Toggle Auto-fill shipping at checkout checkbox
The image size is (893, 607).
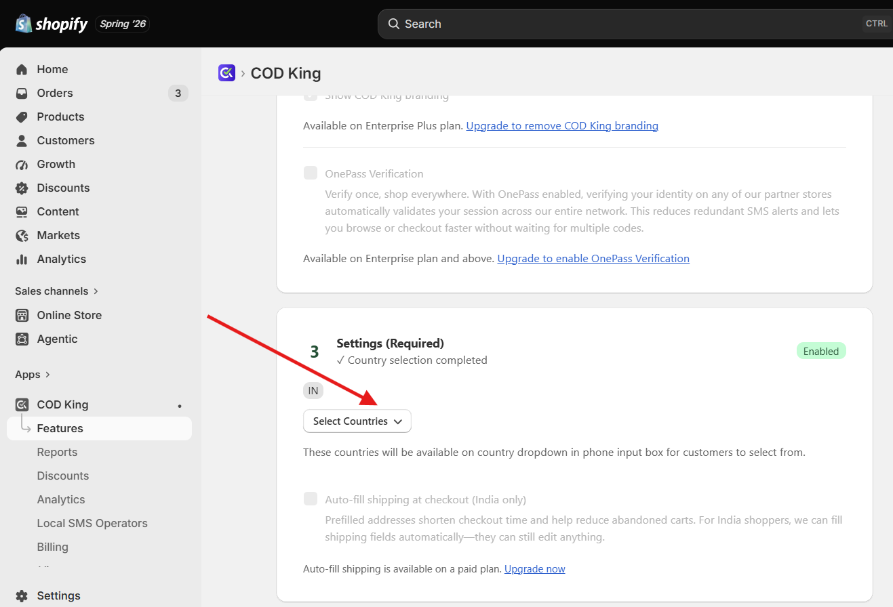click(311, 499)
